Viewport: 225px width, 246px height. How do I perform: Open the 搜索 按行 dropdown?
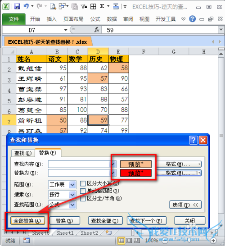click(x=72, y=195)
